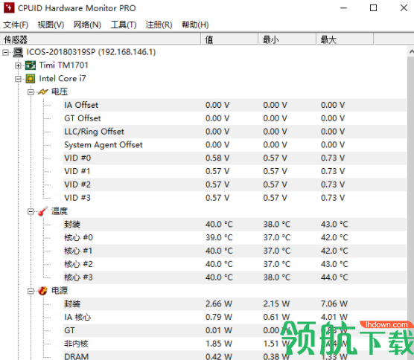The width and height of the screenshot is (414, 360).
Task: Click the 1.85 W value of 非内核
Action: pyautogui.click(x=219, y=344)
